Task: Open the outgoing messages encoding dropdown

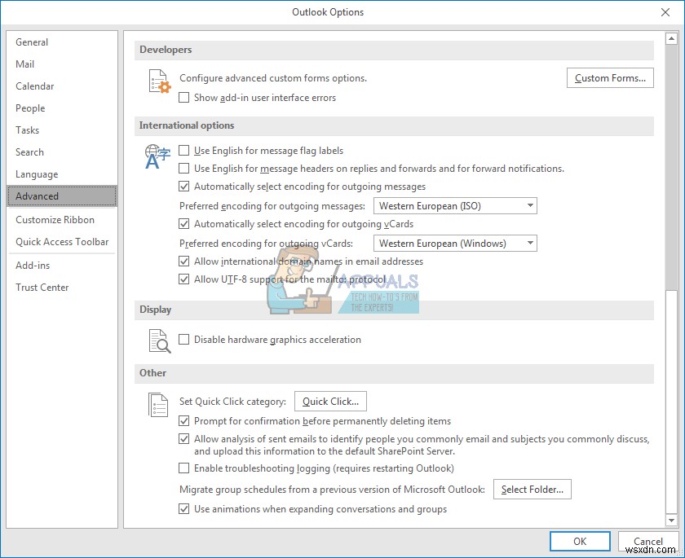Action: [x=528, y=205]
